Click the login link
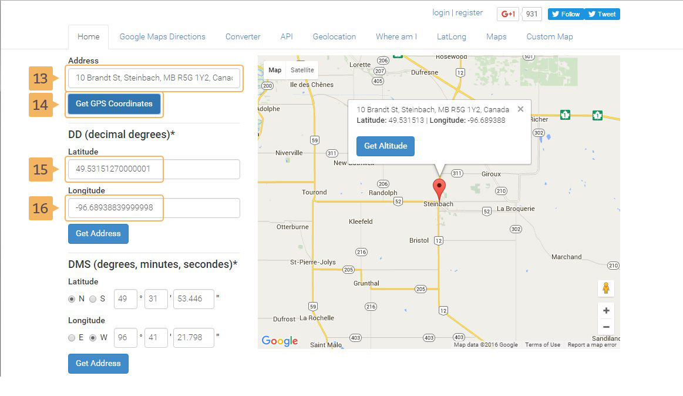Image resolution: width=683 pixels, height=396 pixels. (440, 12)
